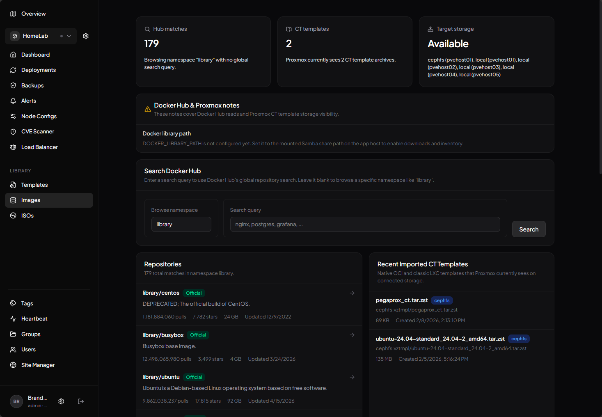Click the gear icon beside HomeLab
602x417 pixels.
(86, 36)
